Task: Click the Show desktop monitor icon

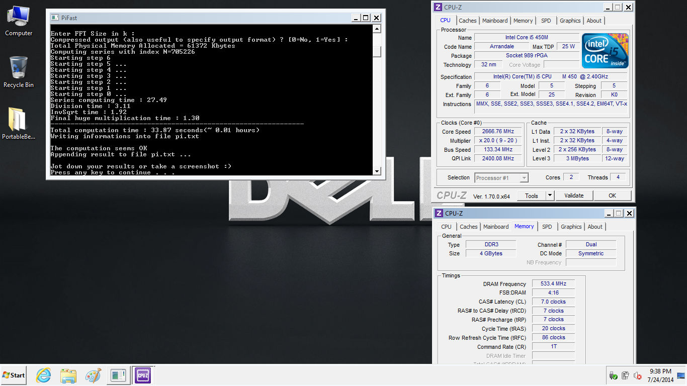Action: tap(681, 375)
